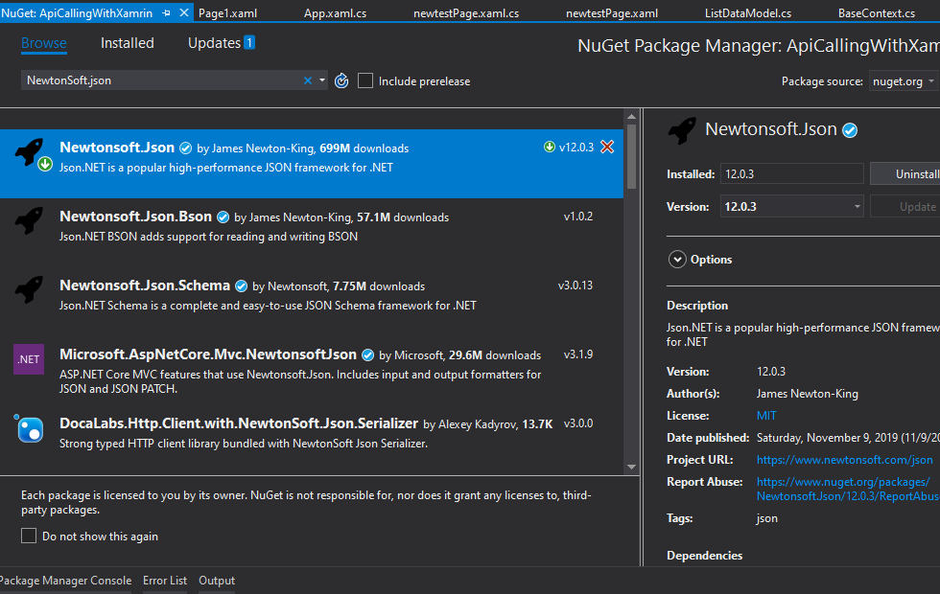Click the Dependencies heading

(704, 556)
